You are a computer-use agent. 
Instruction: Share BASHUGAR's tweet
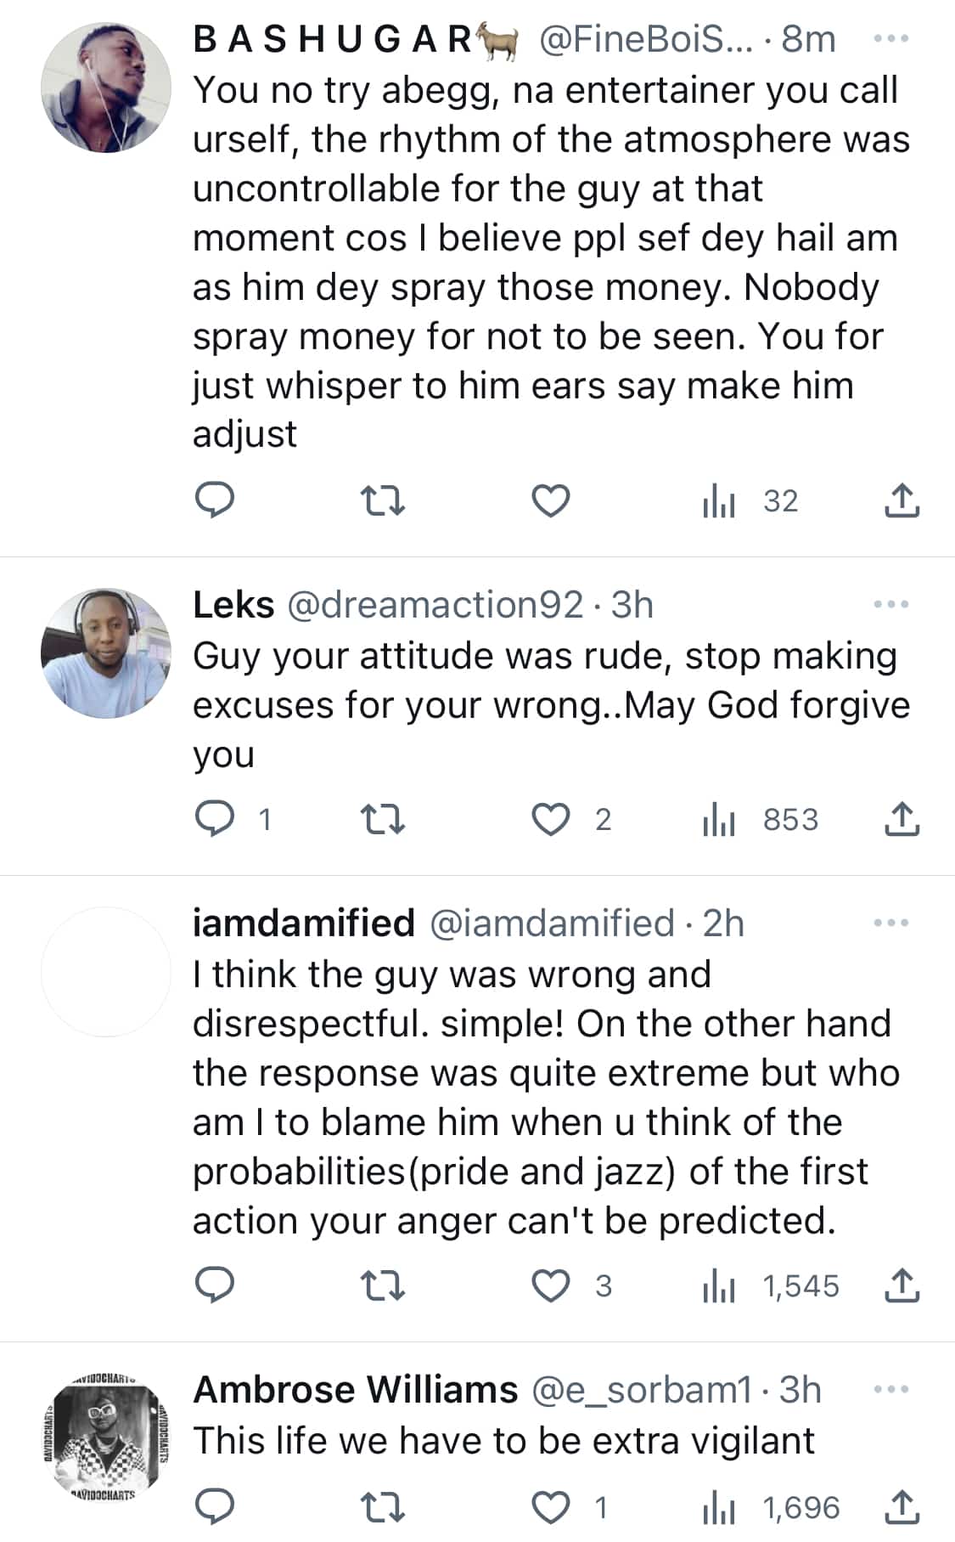[902, 500]
